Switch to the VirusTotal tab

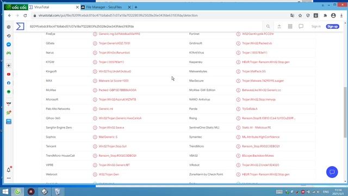[54, 7]
